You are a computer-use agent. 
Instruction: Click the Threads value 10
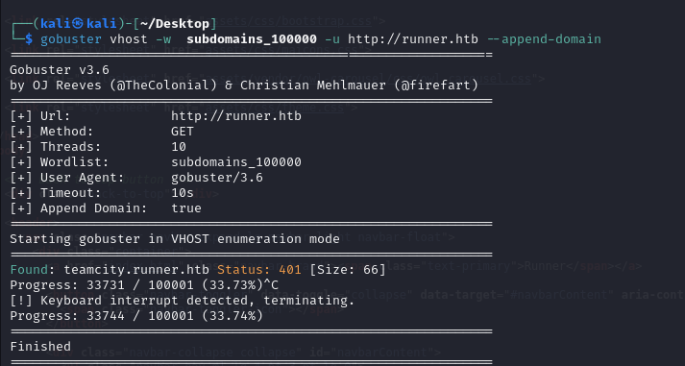(179, 147)
